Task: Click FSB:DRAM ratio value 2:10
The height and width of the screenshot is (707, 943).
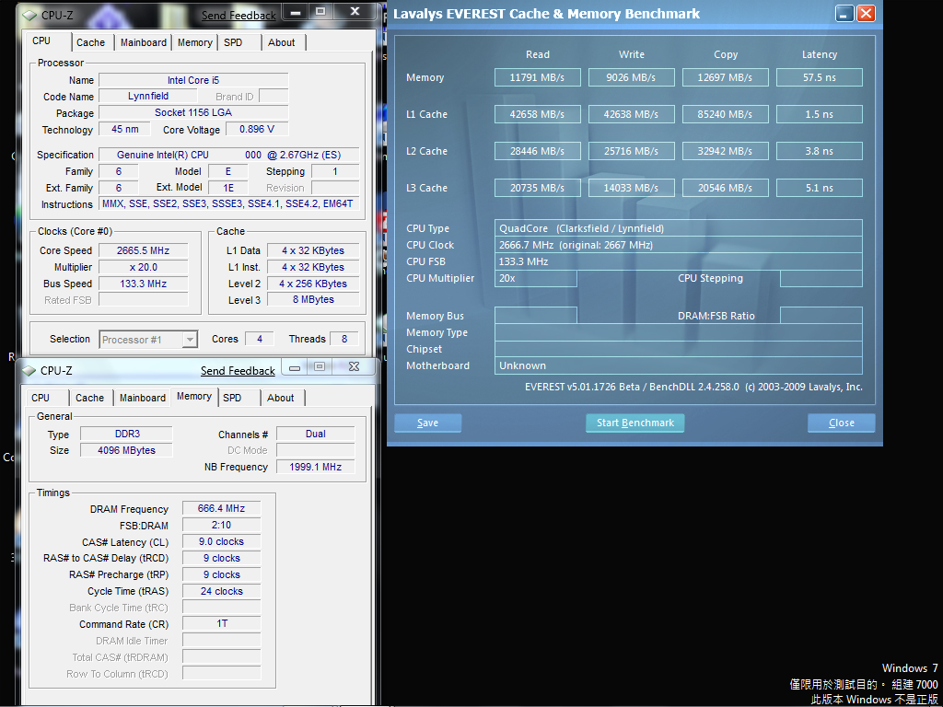Action: tap(221, 525)
